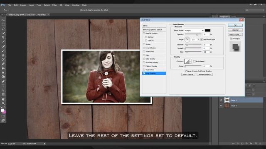The width and height of the screenshot is (266, 149).
Task: Click the add layer style fx icon
Action: pyautogui.click(x=238, y=144)
